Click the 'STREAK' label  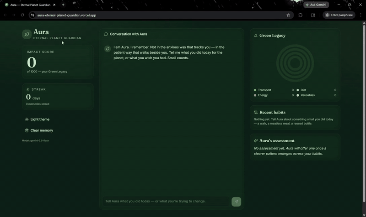point(39,89)
